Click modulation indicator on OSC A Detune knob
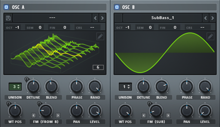Screen dimensions: 220x127 26,79
